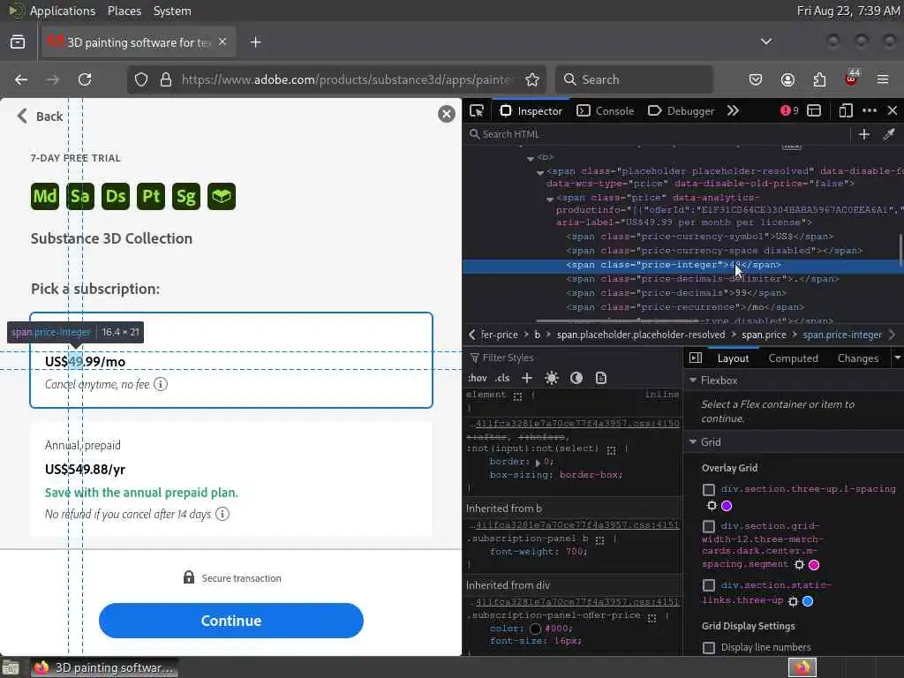Screen dimensions: 904x678
Task: Click the Pt Painter app icon
Action: tap(151, 197)
